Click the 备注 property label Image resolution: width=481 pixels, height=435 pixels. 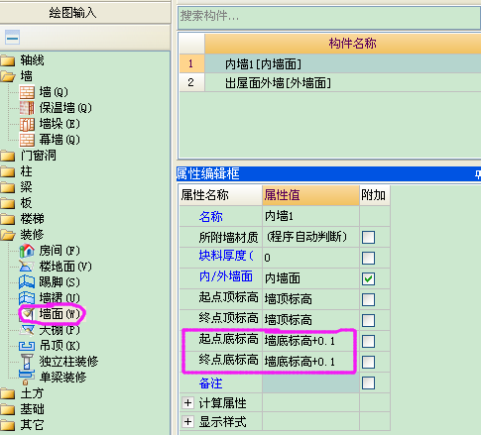coord(211,383)
